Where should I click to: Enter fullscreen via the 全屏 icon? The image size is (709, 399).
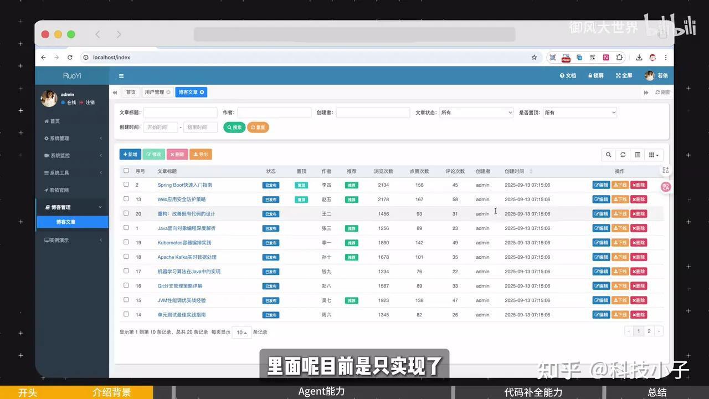[x=623, y=75]
